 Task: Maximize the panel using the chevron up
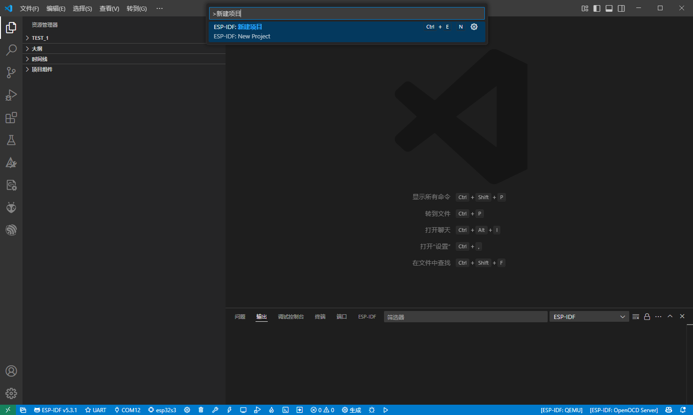coord(670,317)
